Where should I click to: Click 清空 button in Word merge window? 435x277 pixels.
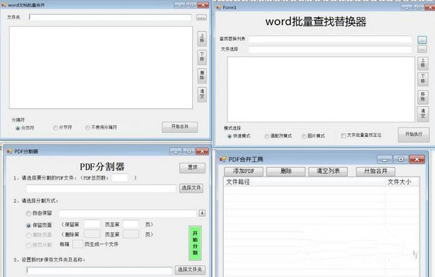tap(202, 95)
